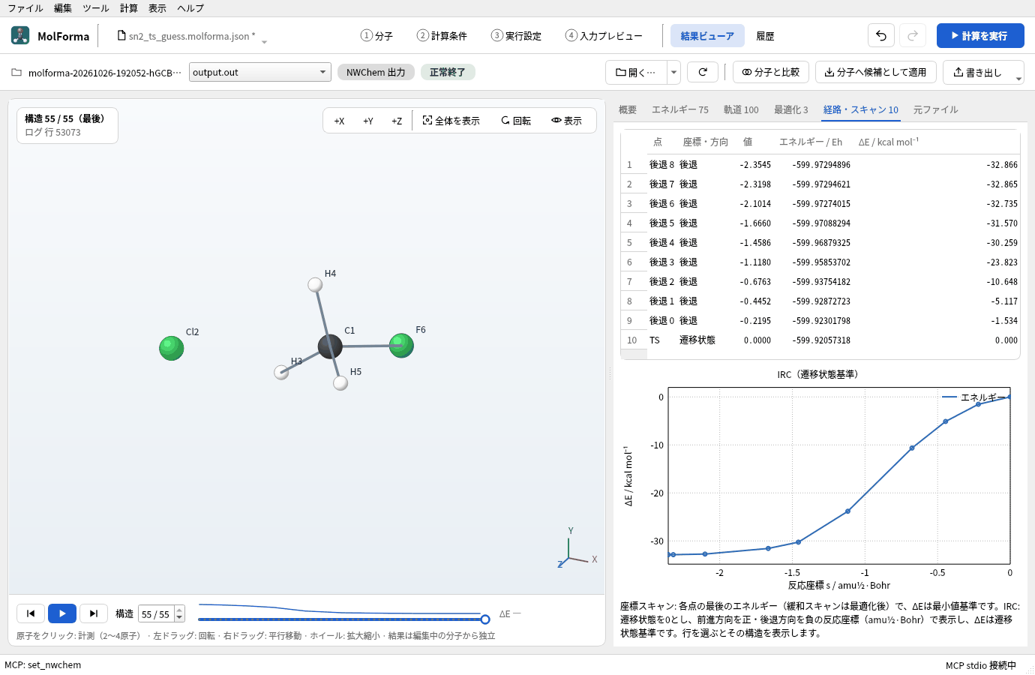Switch to the 最適化 3 tab
Image resolution: width=1035 pixels, height=675 pixels.
click(791, 109)
